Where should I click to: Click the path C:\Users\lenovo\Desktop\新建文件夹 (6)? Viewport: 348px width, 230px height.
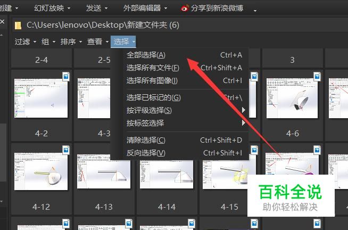(x=103, y=25)
